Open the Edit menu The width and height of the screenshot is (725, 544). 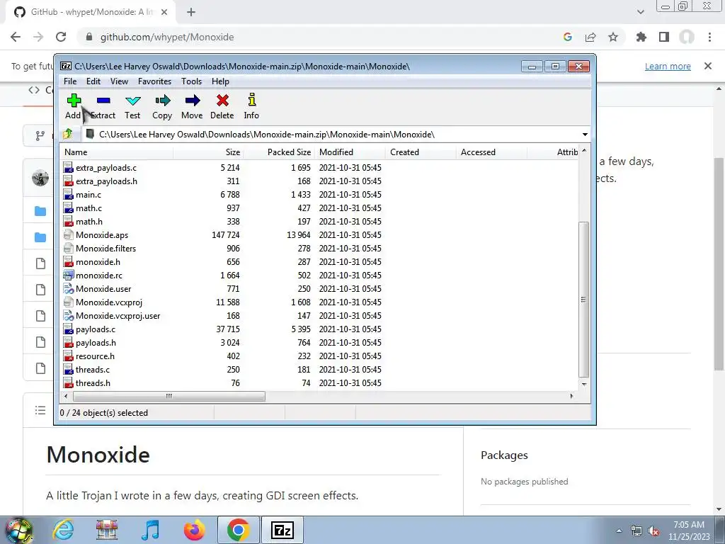click(93, 81)
